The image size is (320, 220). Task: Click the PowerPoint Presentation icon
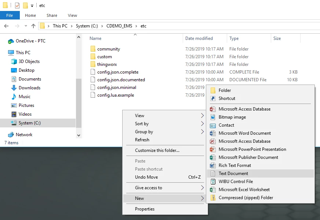pyautogui.click(x=213, y=149)
